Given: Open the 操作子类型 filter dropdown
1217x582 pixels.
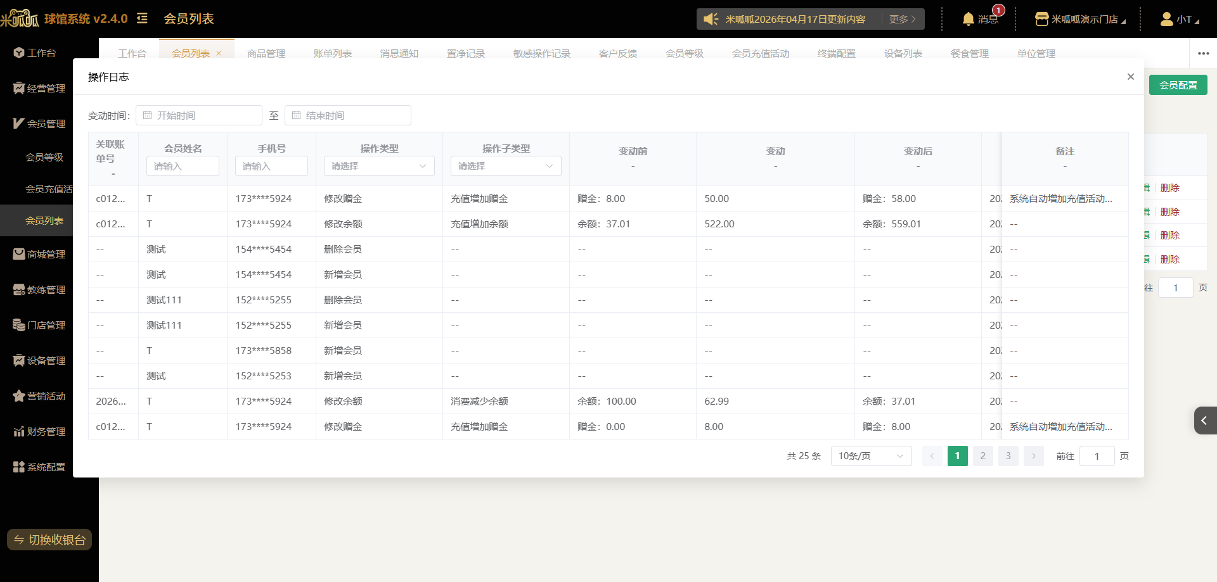Looking at the screenshot, I should [x=506, y=166].
